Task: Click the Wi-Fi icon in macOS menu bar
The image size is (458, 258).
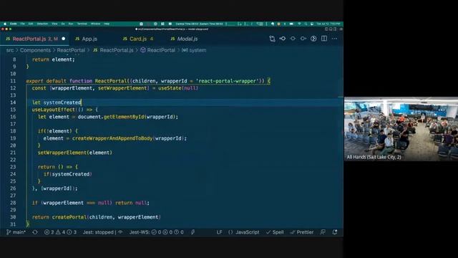Action: (299, 24)
